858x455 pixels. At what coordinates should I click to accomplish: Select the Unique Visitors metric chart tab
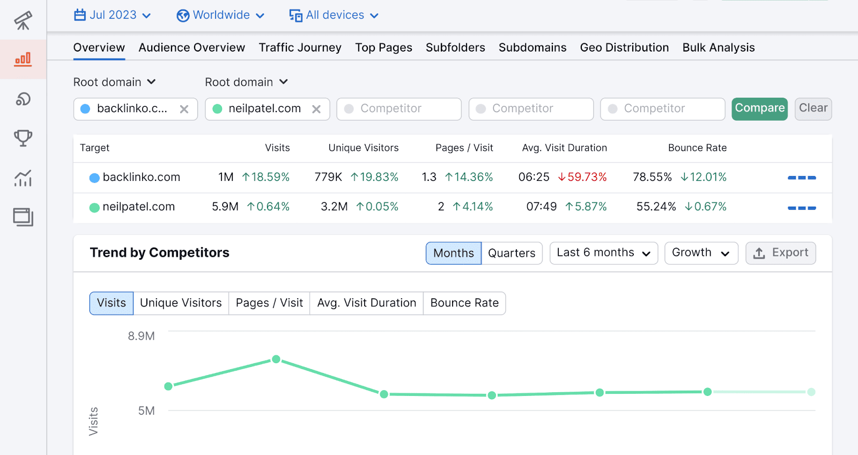click(x=181, y=303)
